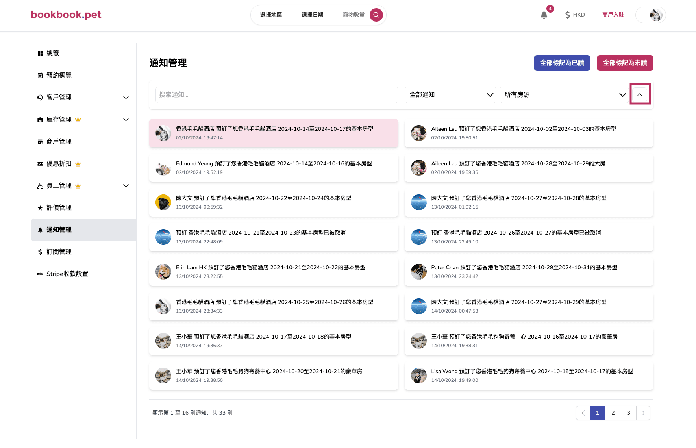Click the 商戶入駐 link
The height and width of the screenshot is (448, 696).
(613, 15)
